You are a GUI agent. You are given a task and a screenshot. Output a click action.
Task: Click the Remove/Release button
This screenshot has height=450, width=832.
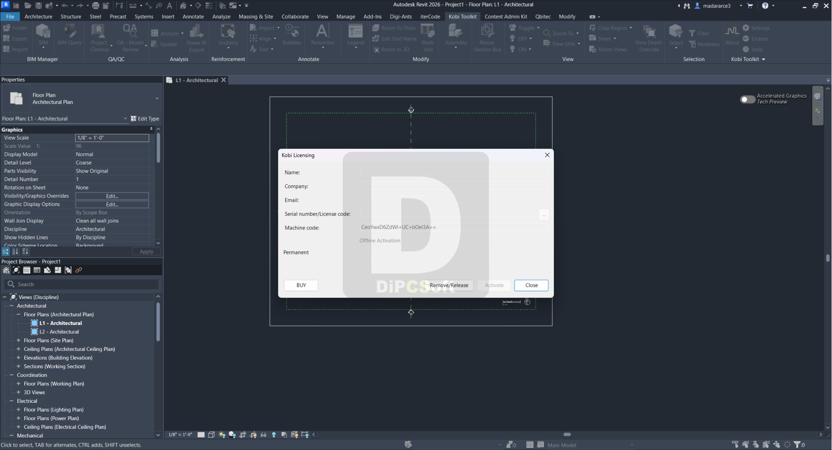449,285
